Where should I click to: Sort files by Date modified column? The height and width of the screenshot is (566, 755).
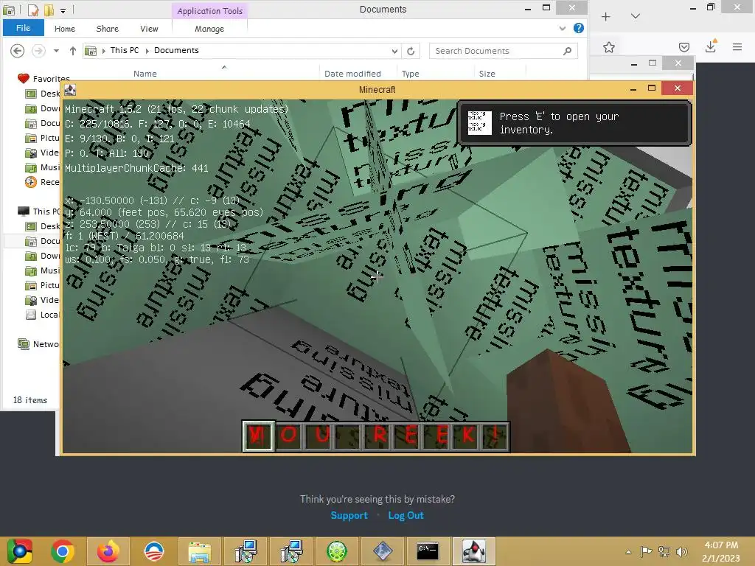click(x=352, y=74)
